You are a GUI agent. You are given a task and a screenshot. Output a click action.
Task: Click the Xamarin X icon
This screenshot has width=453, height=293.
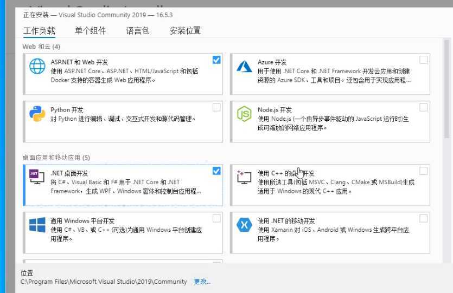point(244,225)
